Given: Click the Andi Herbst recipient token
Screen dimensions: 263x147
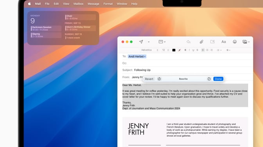Looking at the screenshot, I should click(x=137, y=56).
